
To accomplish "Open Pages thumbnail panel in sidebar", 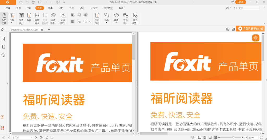I will [x=3, y=47].
